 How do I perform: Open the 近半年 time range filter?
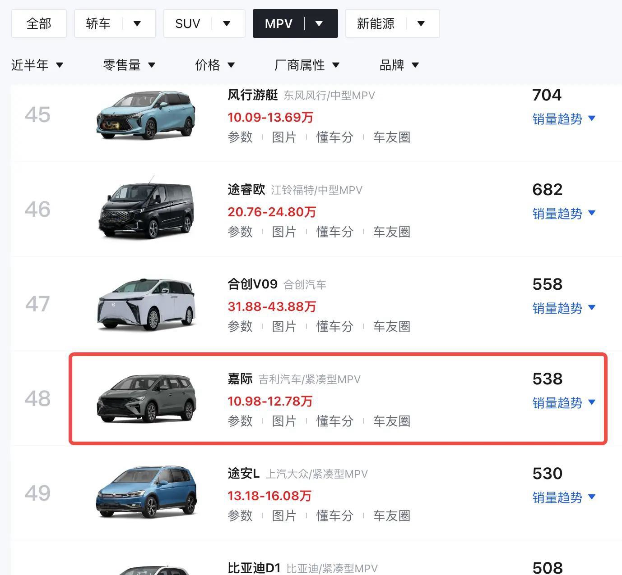(37, 65)
